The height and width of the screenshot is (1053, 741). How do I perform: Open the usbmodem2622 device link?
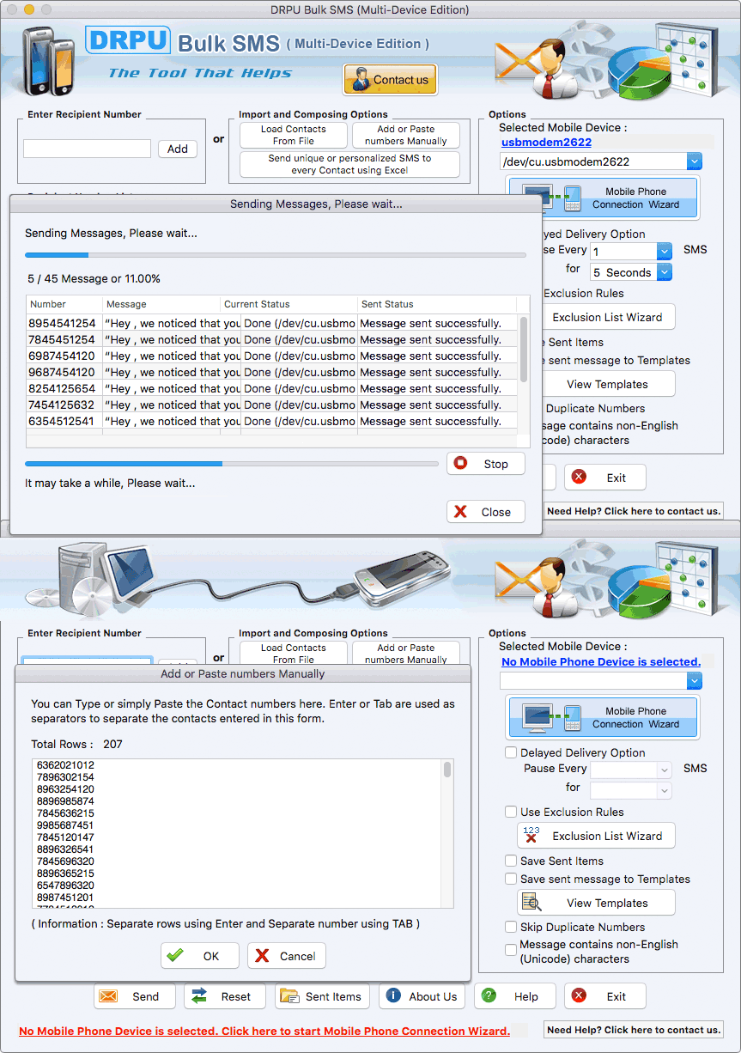pos(546,142)
